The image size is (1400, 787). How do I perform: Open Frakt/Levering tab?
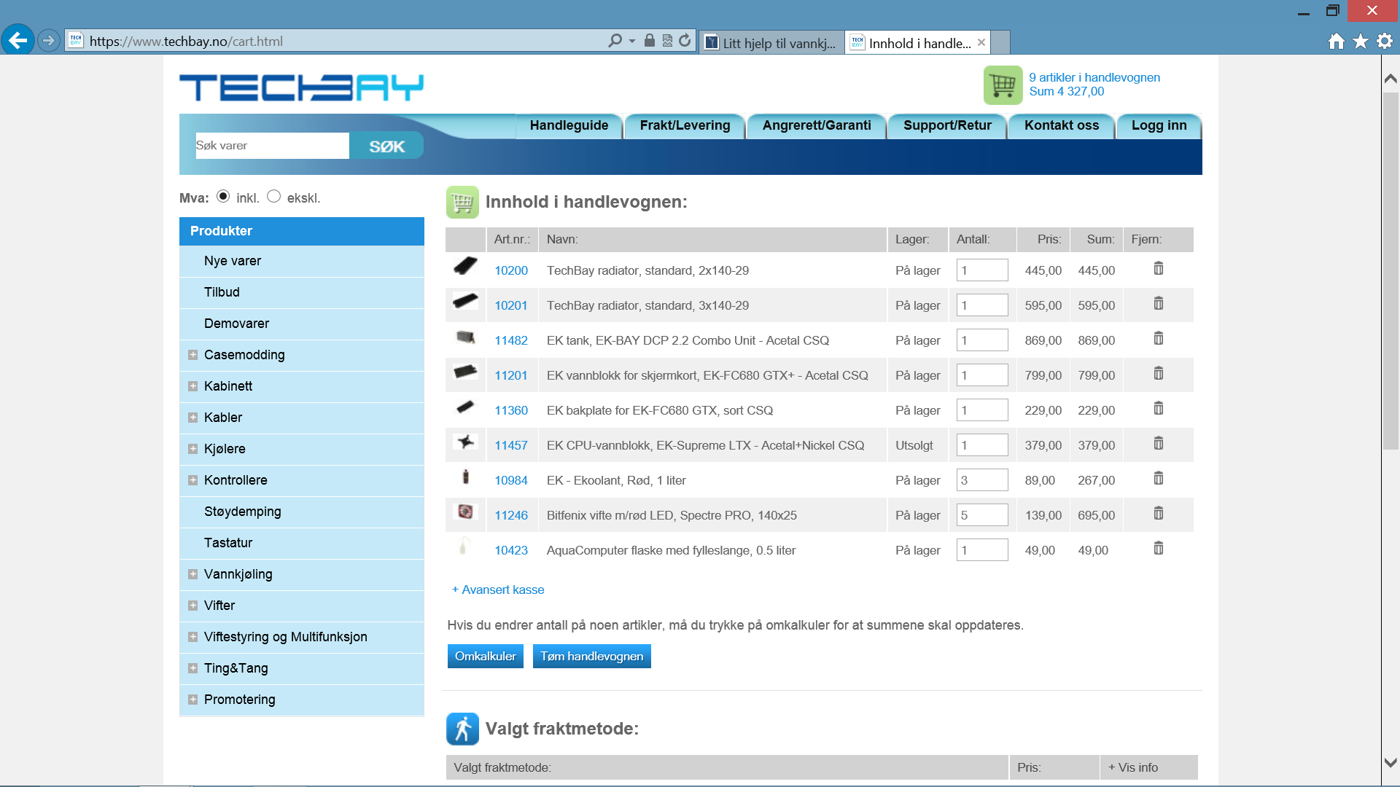(685, 125)
